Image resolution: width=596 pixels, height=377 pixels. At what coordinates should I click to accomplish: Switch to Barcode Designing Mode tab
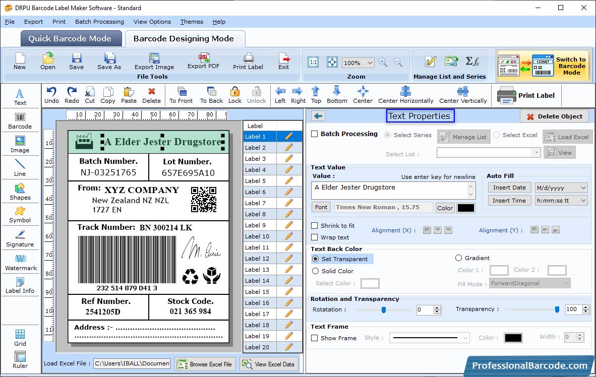pyautogui.click(x=185, y=38)
